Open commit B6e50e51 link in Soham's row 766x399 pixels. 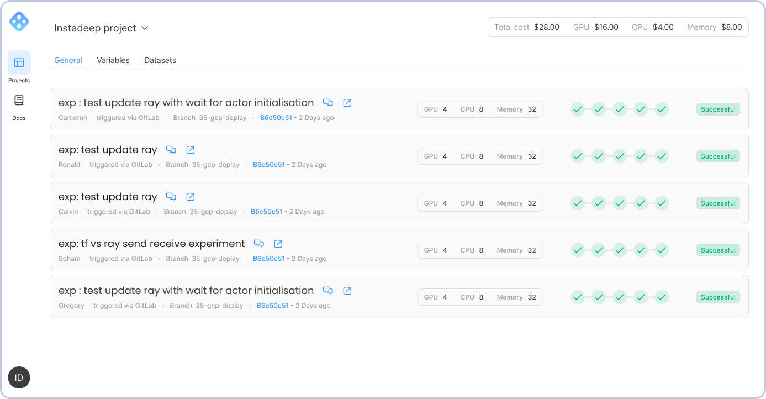[269, 259]
